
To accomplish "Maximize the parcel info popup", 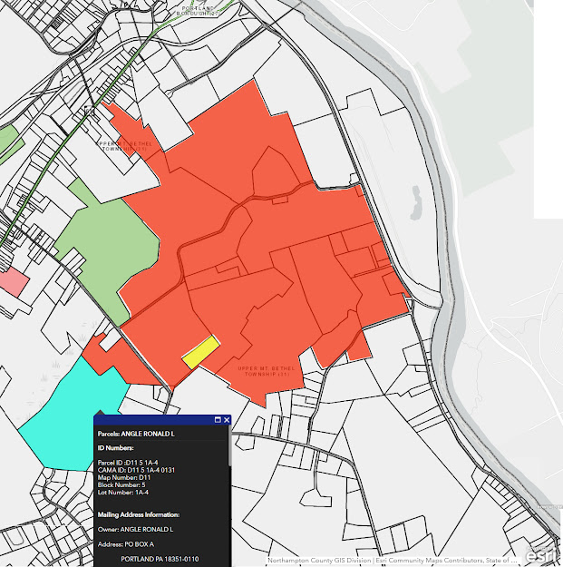I will click(x=218, y=419).
